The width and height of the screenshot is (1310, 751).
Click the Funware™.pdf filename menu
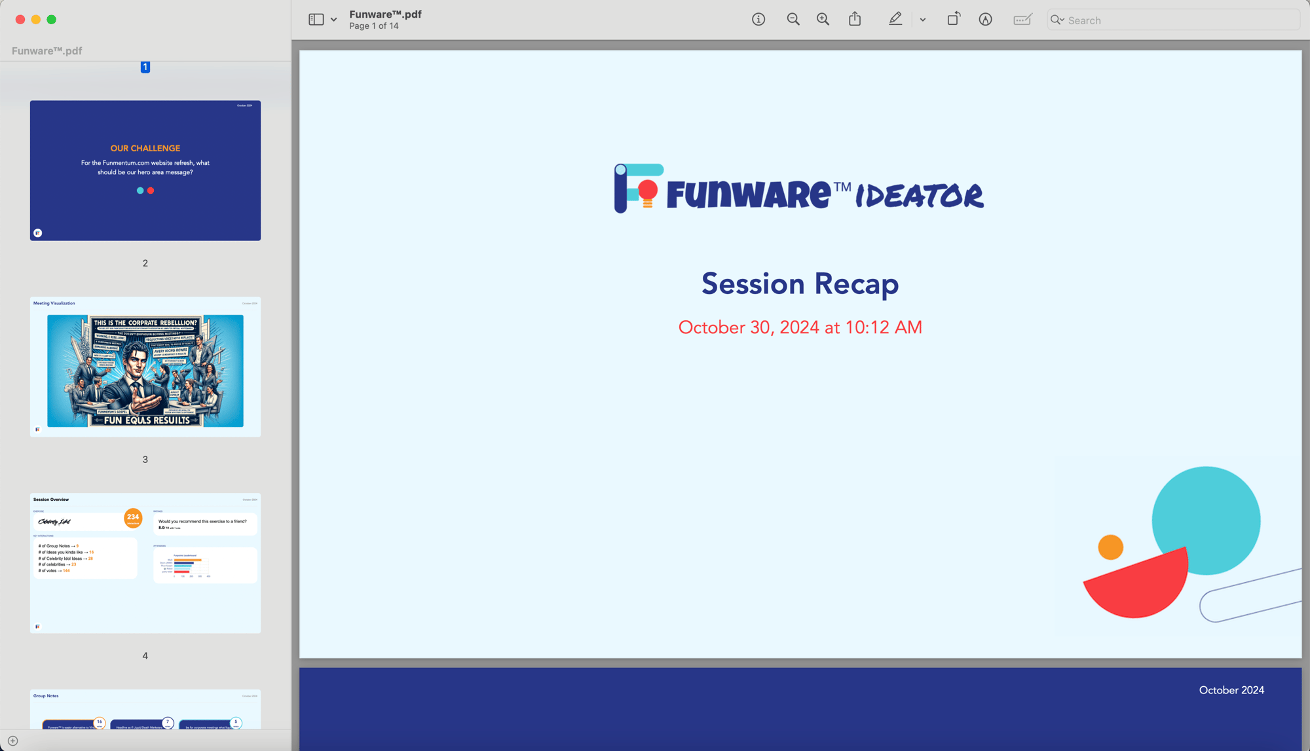385,14
